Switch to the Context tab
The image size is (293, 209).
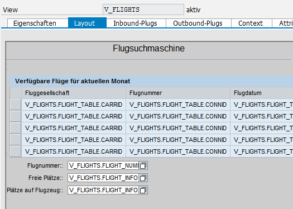click(251, 23)
